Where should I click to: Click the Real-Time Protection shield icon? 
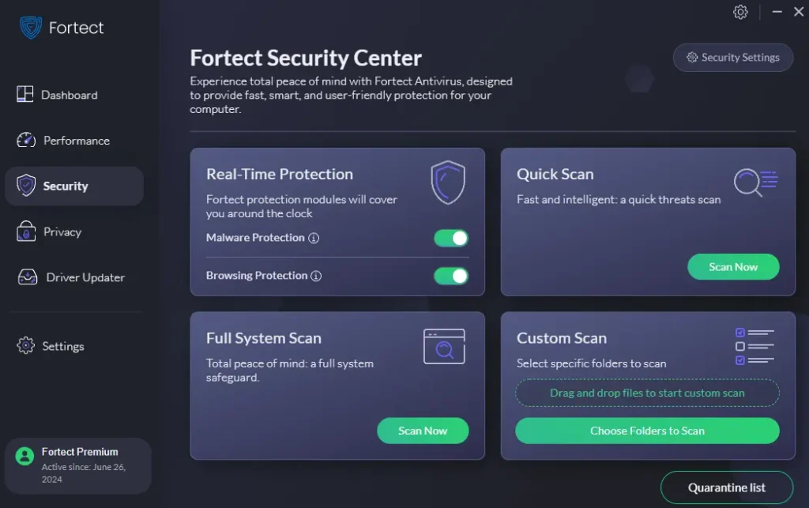(x=448, y=181)
